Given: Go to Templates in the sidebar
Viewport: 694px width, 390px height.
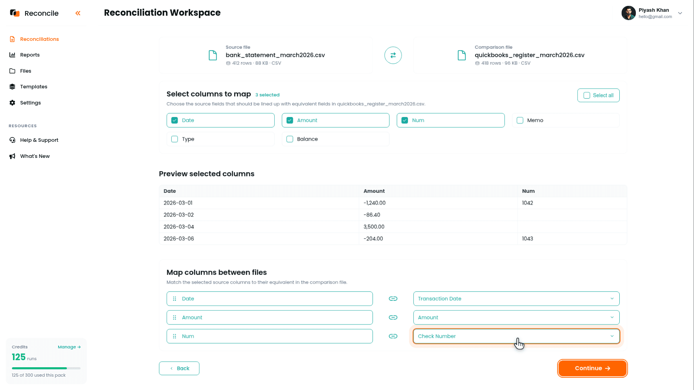Looking at the screenshot, I should [x=33, y=87].
